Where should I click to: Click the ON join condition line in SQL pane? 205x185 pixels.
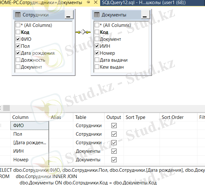(x=88, y=183)
